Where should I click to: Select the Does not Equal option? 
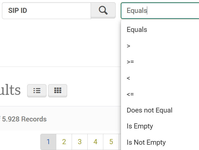tap(149, 110)
